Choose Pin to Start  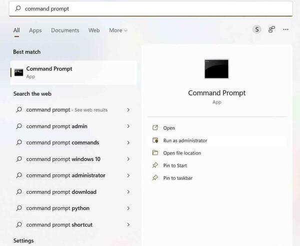point(217,165)
